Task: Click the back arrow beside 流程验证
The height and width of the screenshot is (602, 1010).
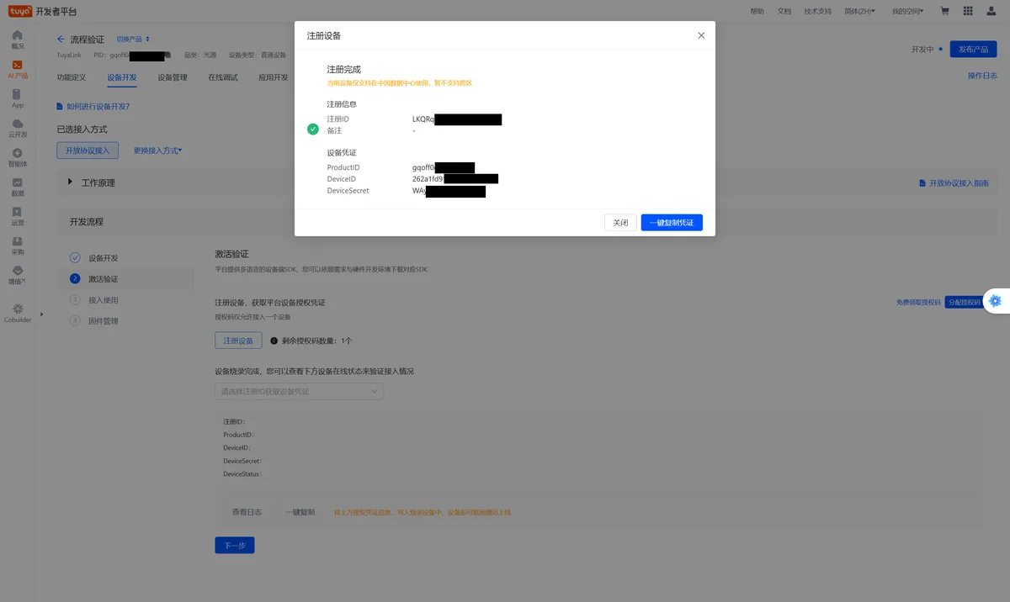Action: point(61,40)
